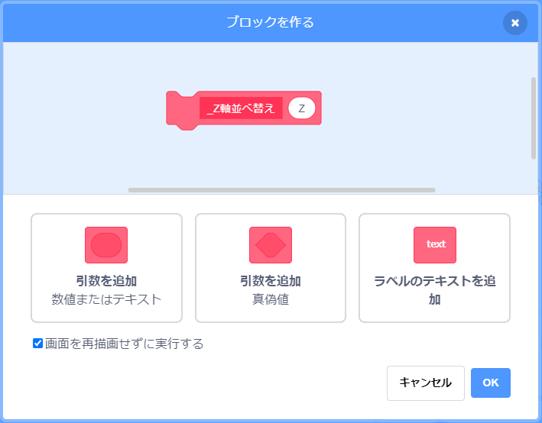Click the rounded number-or-text argument icon
The image size is (542, 423).
coord(106,245)
